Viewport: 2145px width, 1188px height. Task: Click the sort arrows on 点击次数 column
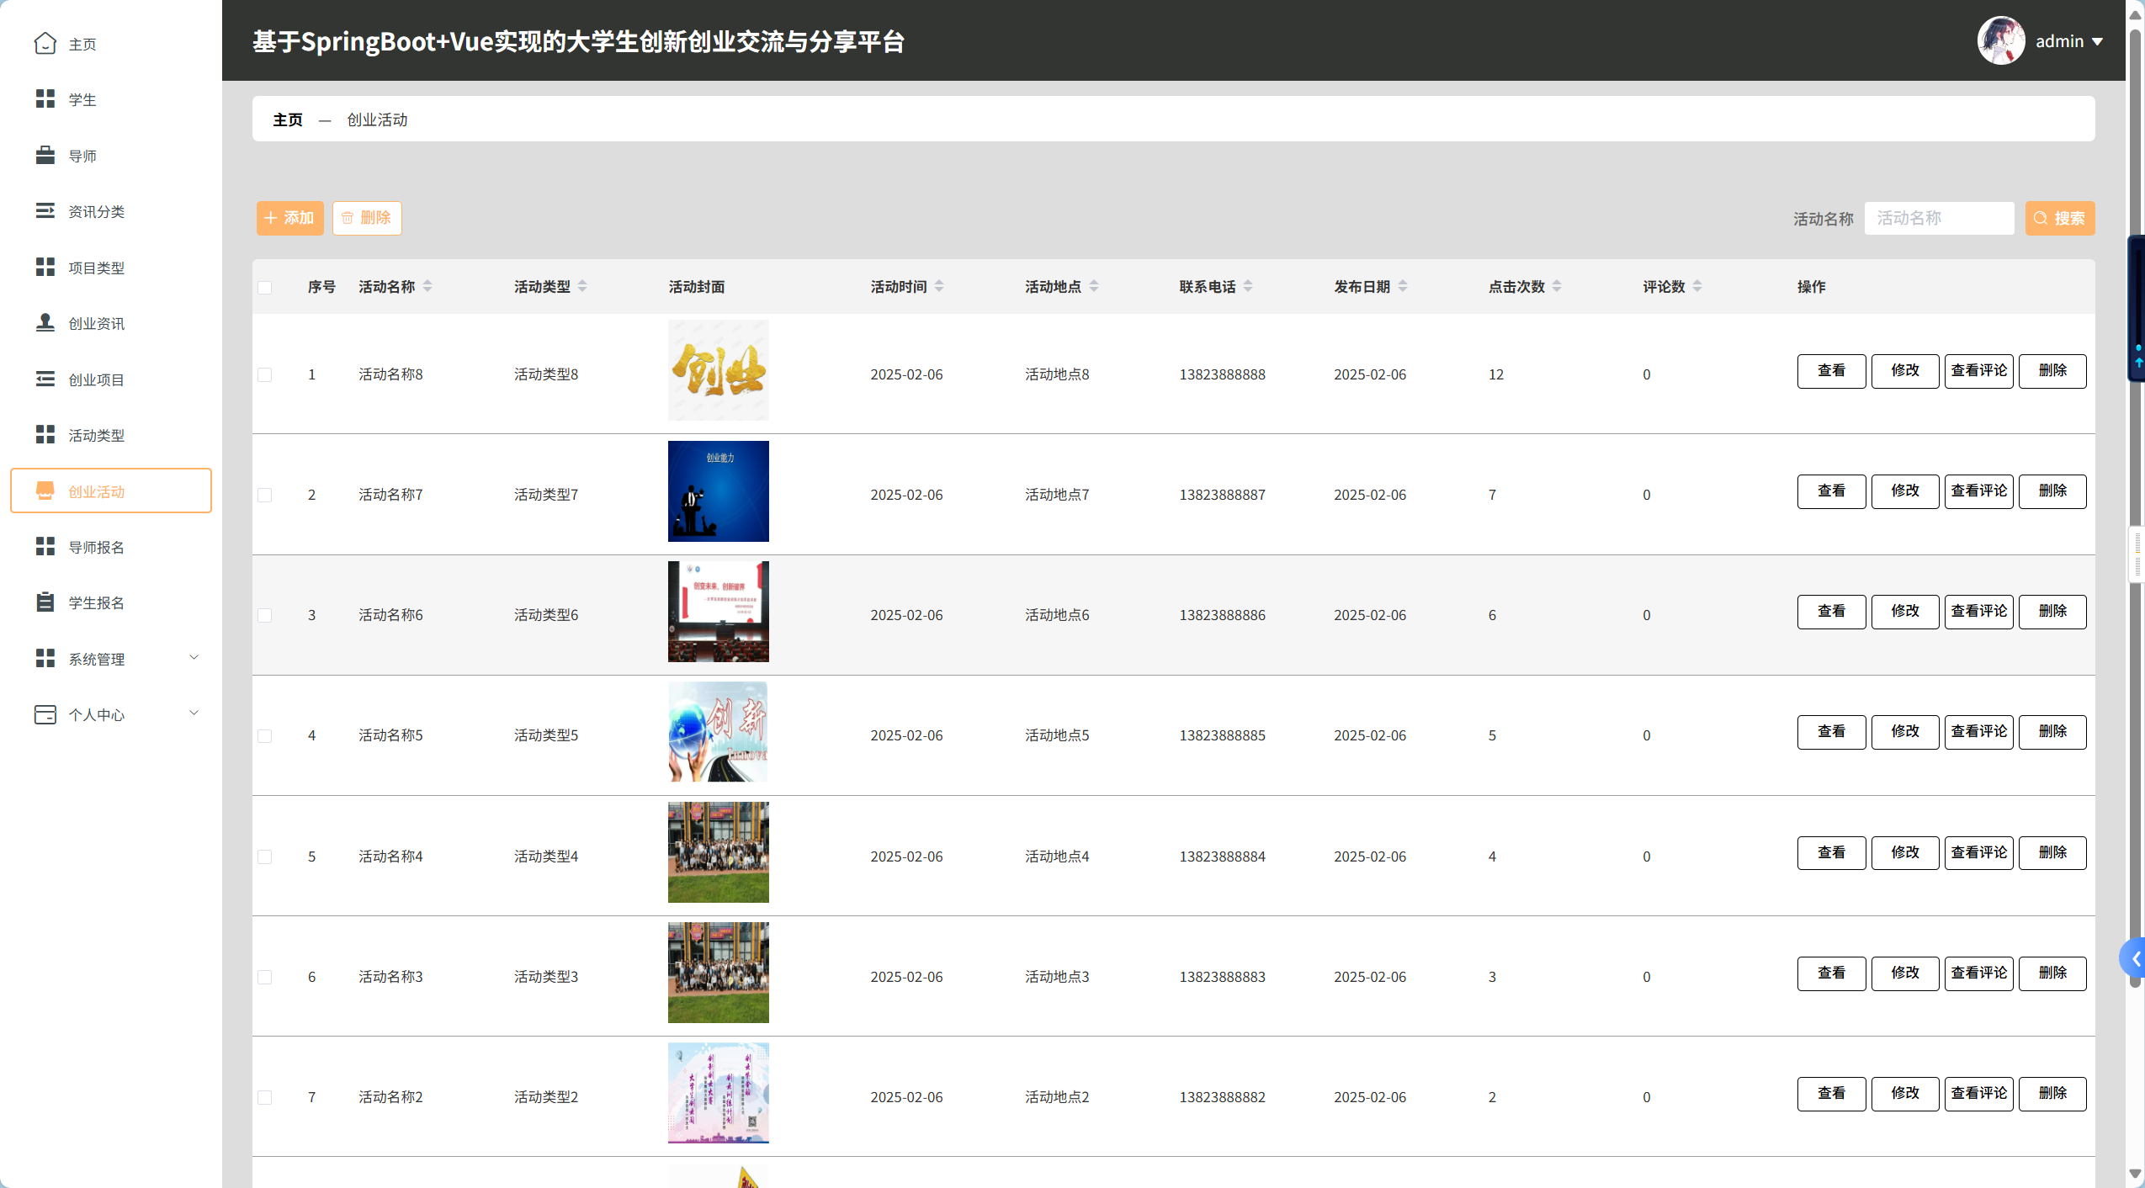coord(1557,286)
